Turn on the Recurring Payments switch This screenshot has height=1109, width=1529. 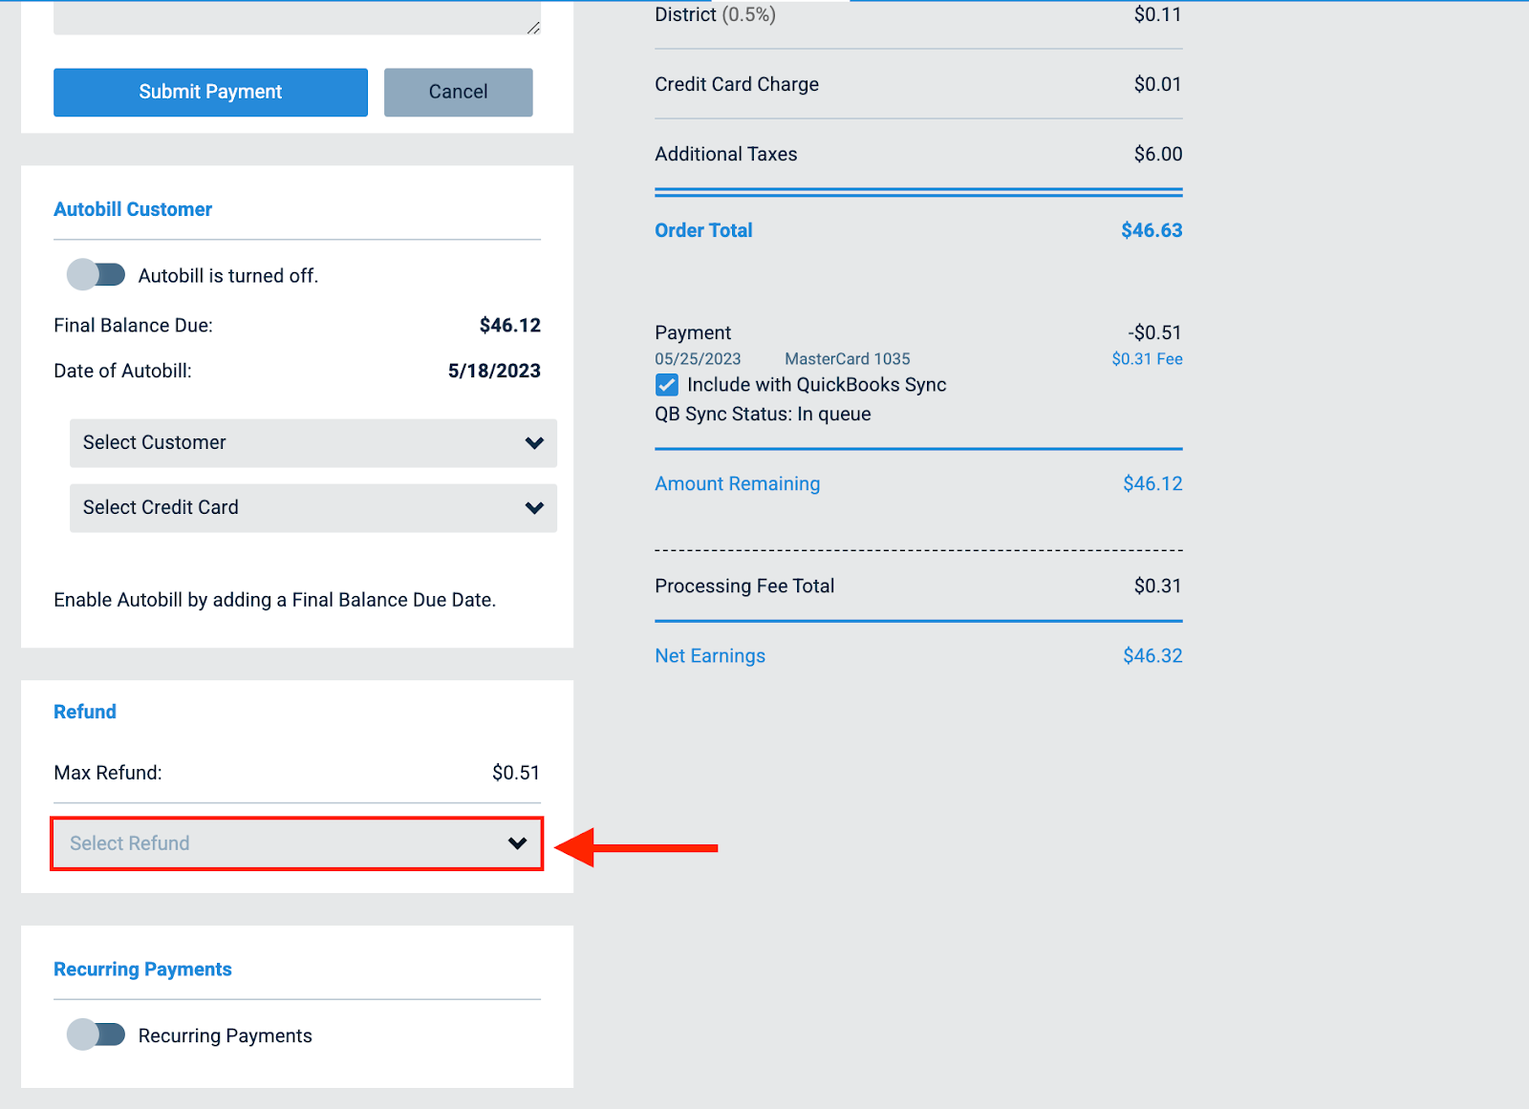pos(96,1034)
